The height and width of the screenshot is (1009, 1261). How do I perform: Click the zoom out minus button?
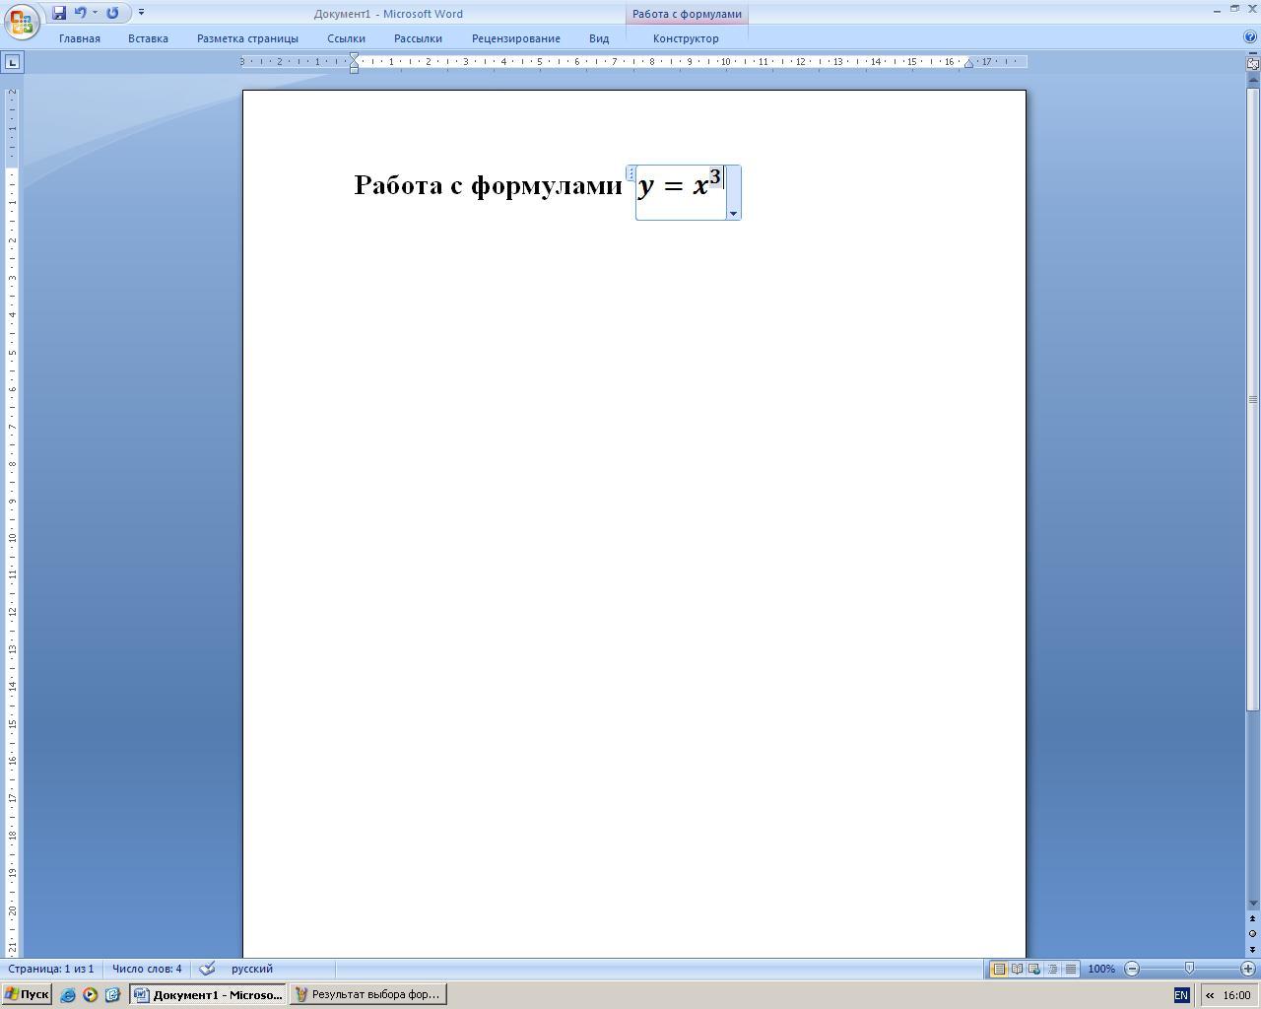point(1132,969)
